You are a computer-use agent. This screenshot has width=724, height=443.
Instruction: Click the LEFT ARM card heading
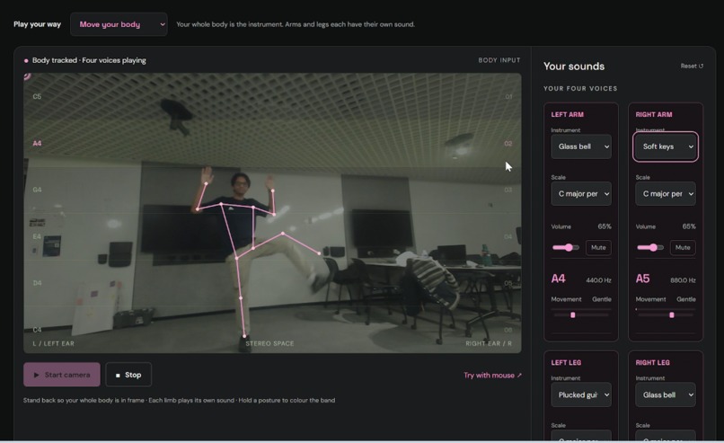tap(567, 114)
